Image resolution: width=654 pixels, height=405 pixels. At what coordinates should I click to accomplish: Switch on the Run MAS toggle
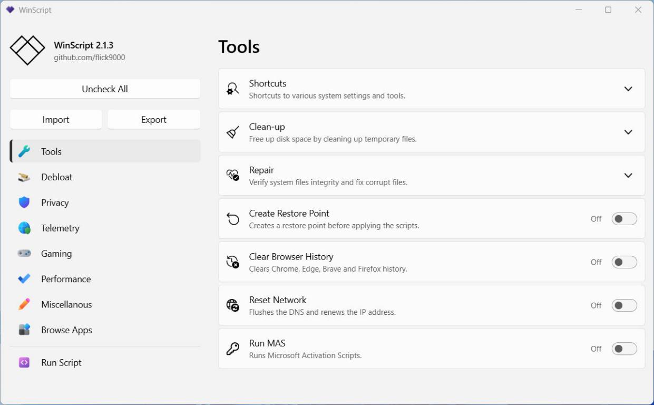tap(624, 349)
